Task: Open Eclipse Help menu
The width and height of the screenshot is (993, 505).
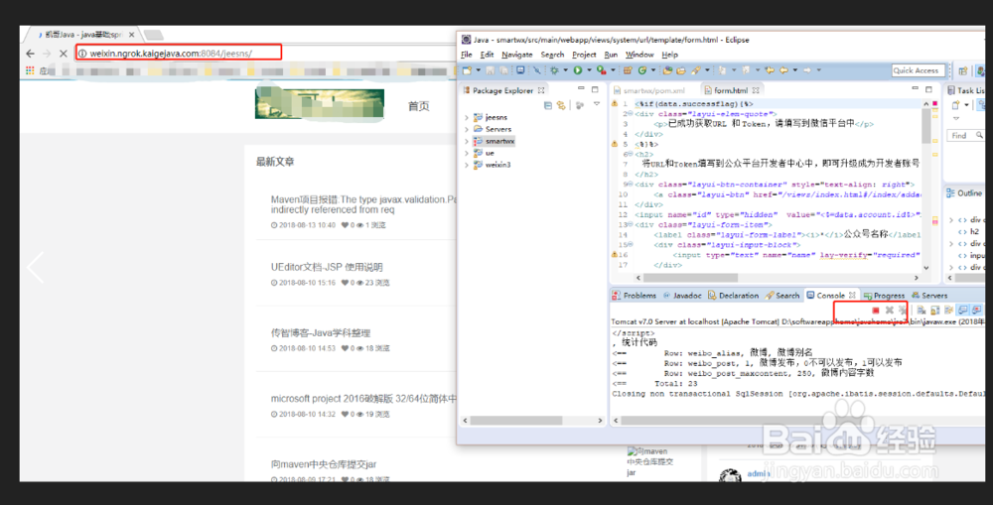Action: tap(669, 55)
